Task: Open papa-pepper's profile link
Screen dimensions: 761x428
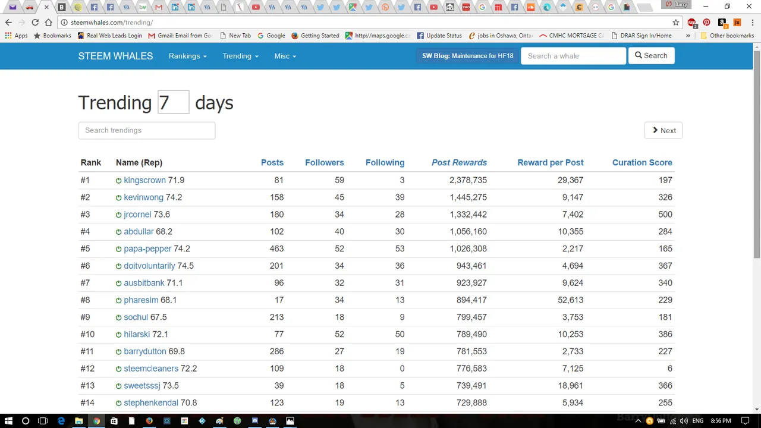Action: [x=147, y=249]
